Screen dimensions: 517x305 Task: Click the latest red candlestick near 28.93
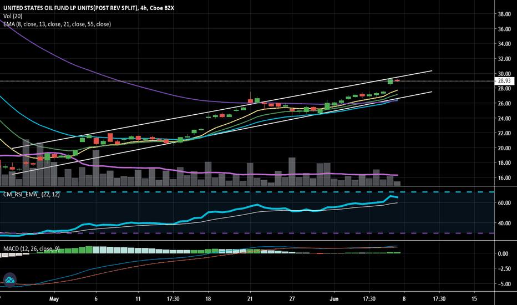pyautogui.click(x=397, y=80)
